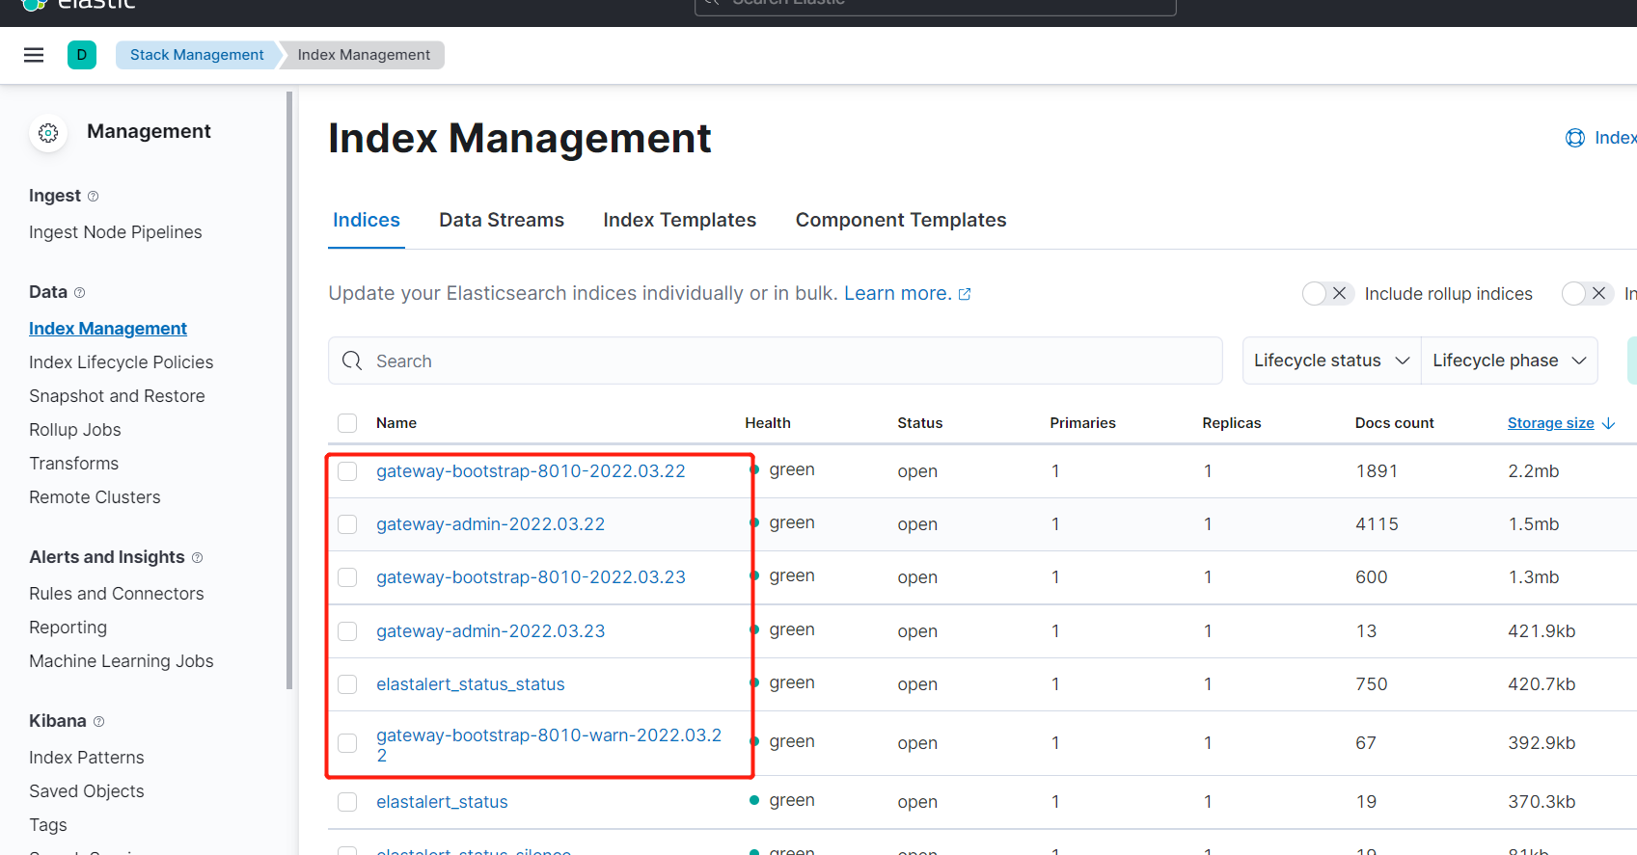Open Tags in sidebar
Image resolution: width=1637 pixels, height=855 pixels.
(x=48, y=825)
